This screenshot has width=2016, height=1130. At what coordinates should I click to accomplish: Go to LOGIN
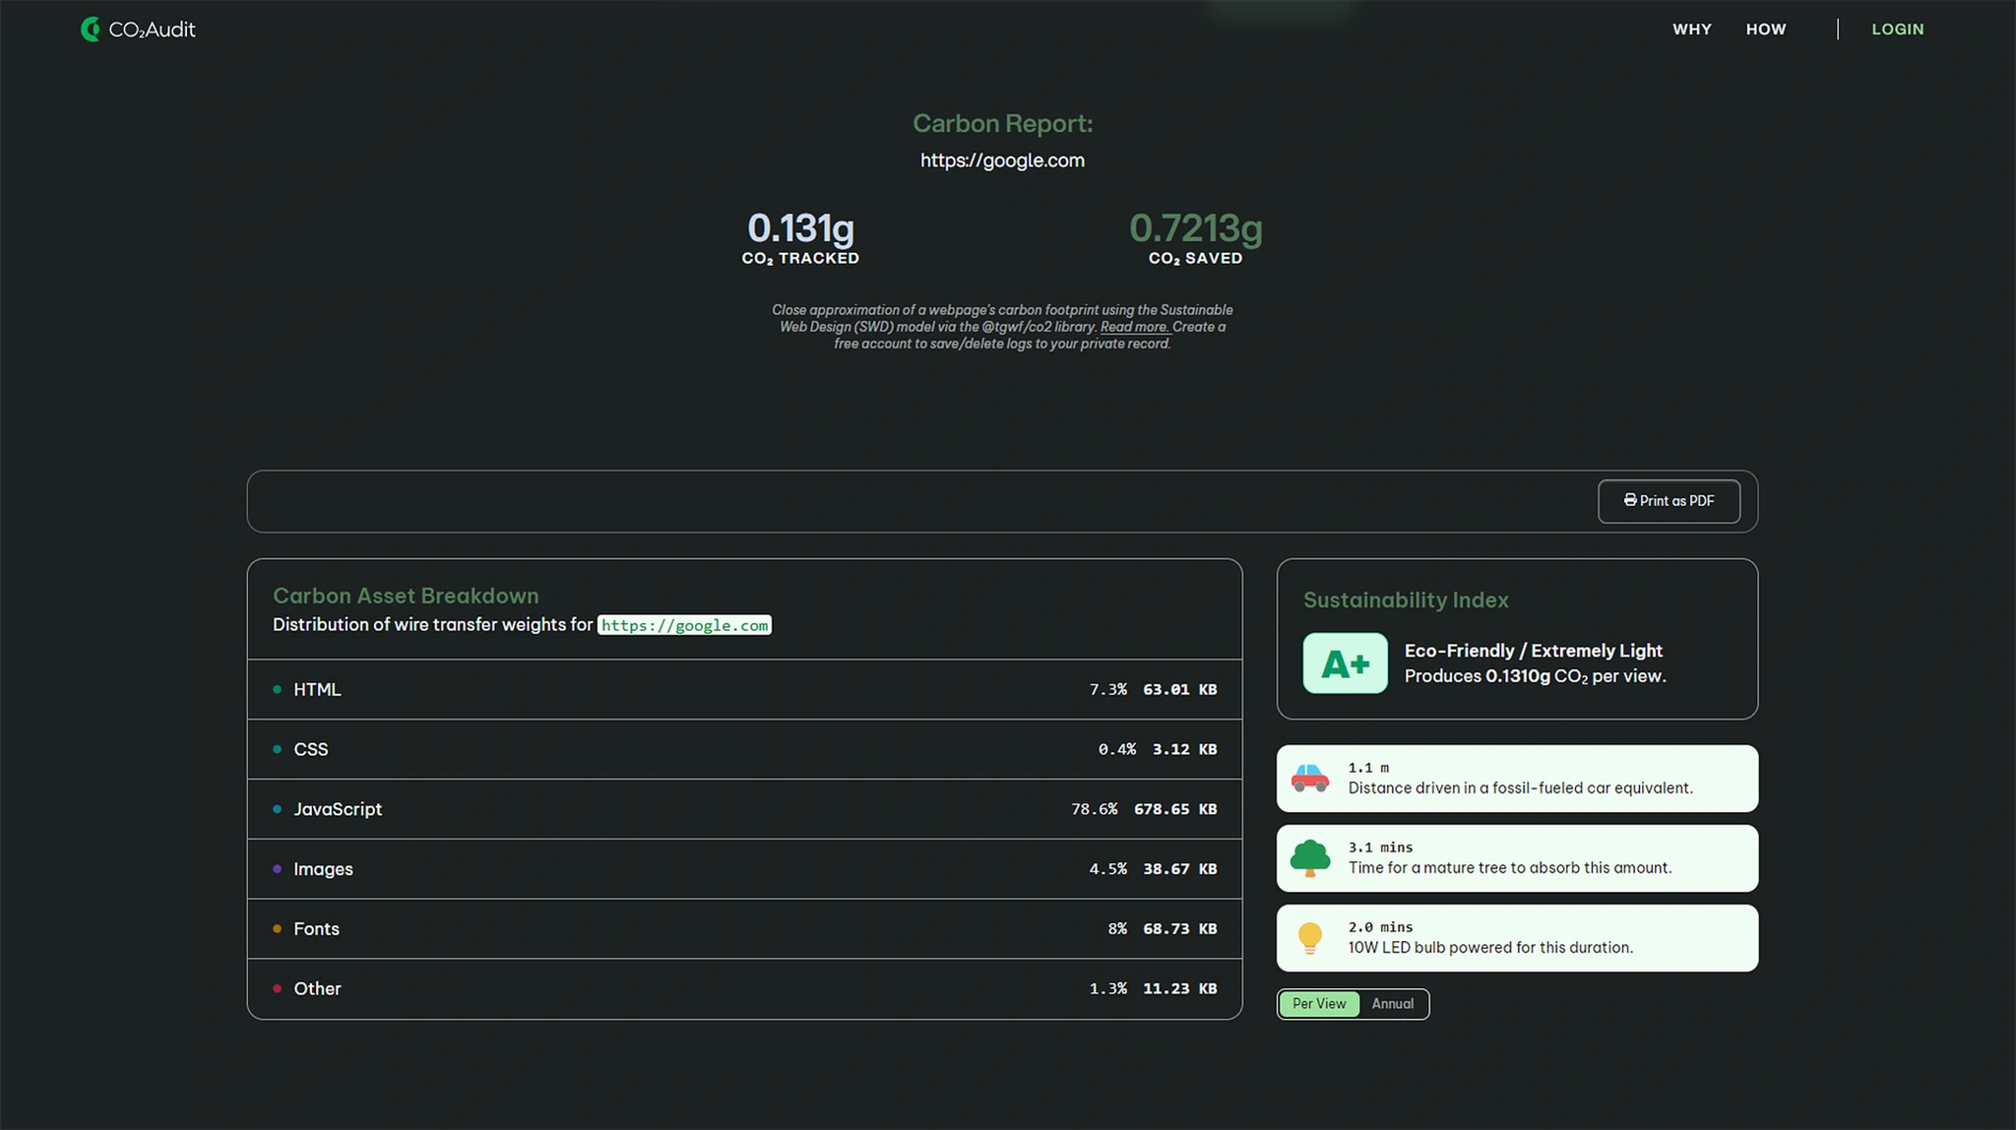pos(1898,30)
